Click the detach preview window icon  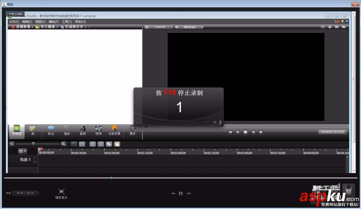click(344, 27)
